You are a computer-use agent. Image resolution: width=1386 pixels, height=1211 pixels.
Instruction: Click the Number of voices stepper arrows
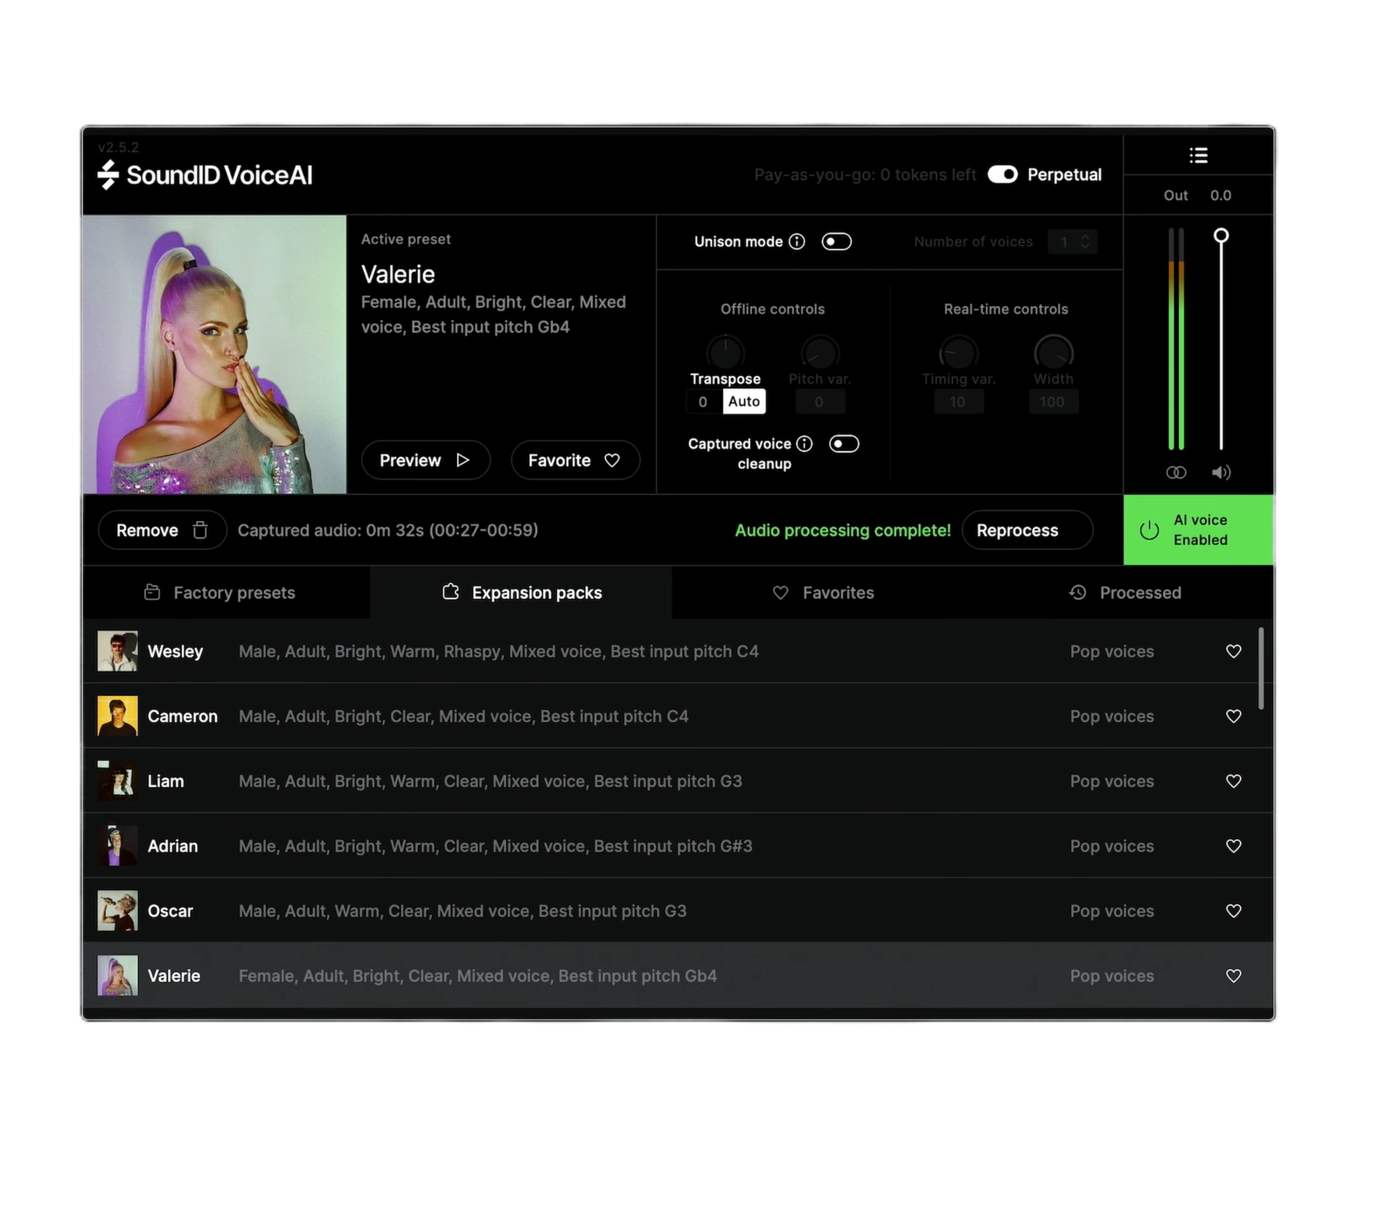tap(1085, 241)
